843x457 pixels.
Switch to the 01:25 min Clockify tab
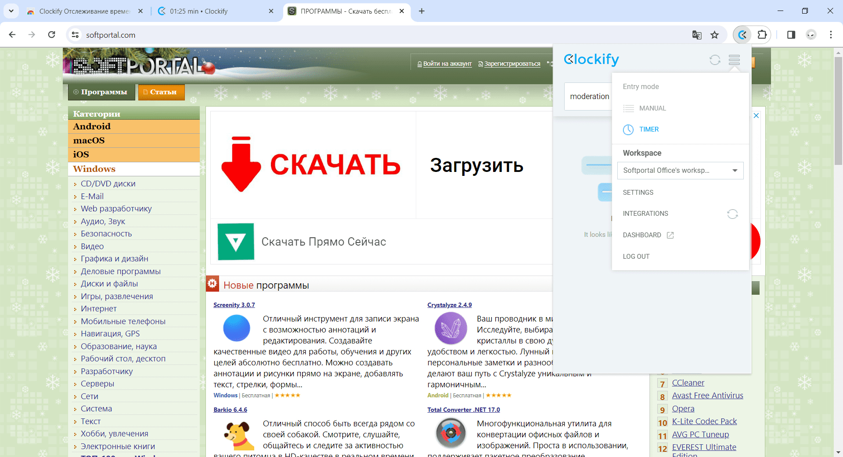(x=215, y=11)
